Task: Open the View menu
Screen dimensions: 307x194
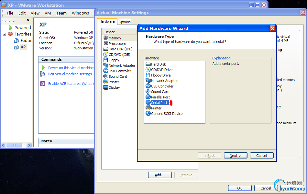Action: 35,13
